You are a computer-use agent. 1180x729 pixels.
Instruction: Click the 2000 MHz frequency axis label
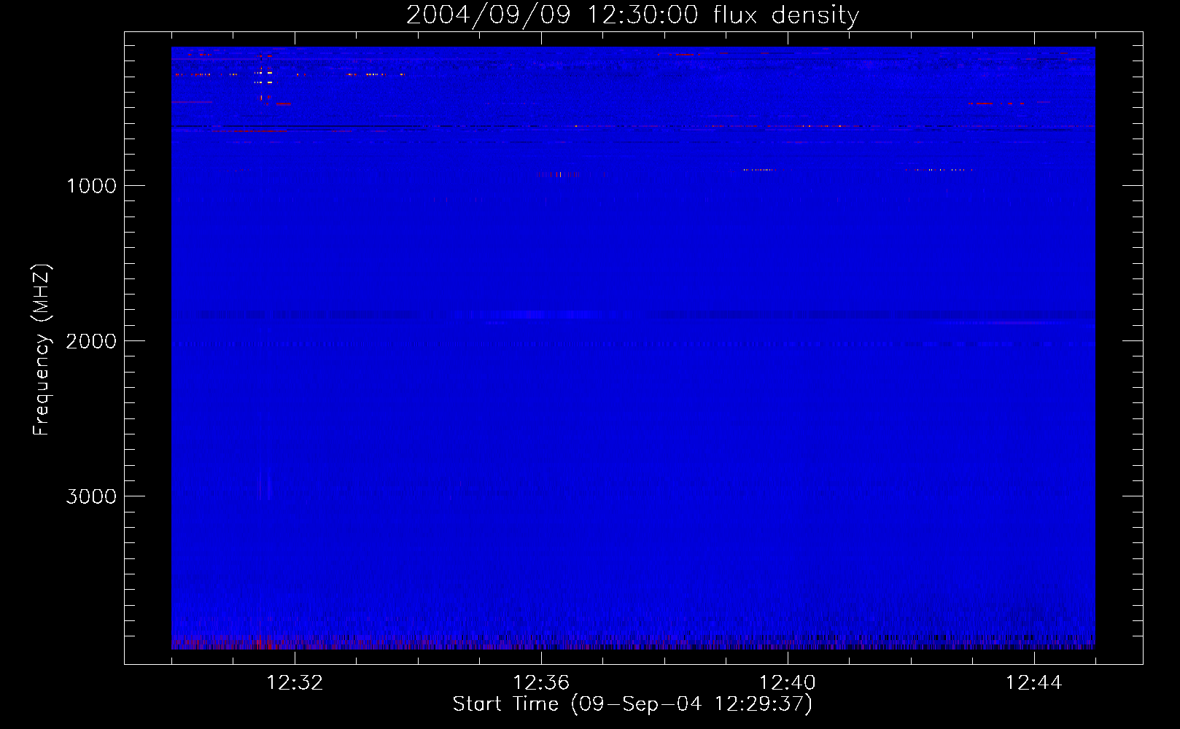[x=91, y=341]
